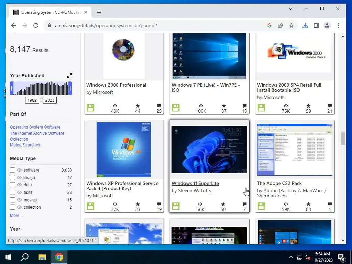Image resolution: width=352 pixels, height=264 pixels.
Task: Click the floppy icon on Adobe CS2 Pack card
Action: click(261, 206)
